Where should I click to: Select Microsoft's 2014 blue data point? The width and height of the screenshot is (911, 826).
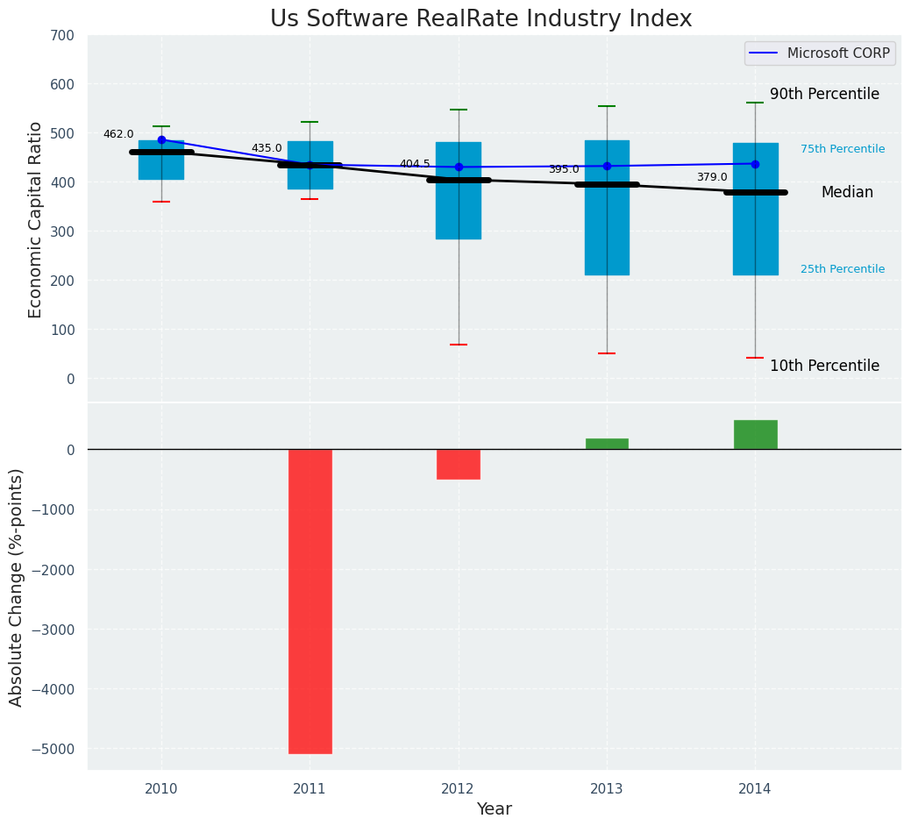(755, 164)
